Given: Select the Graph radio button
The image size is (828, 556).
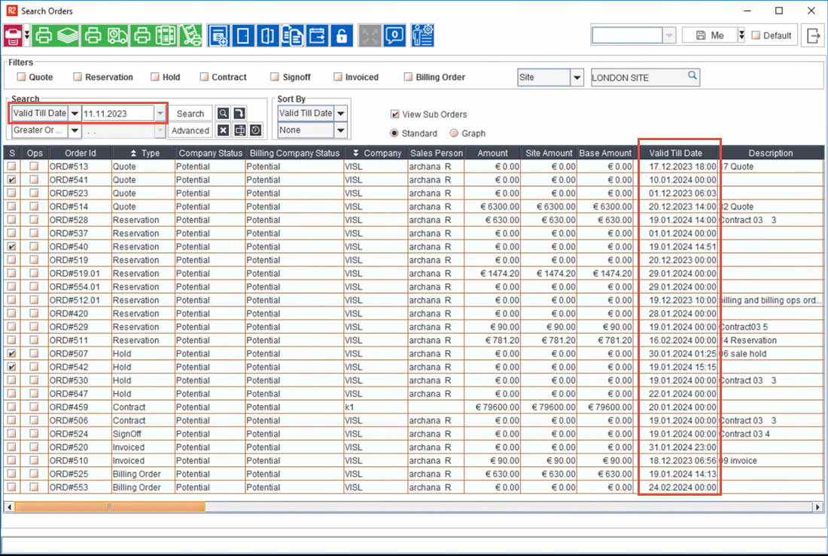Looking at the screenshot, I should tap(454, 133).
